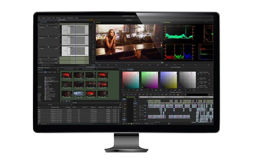This screenshot has width=253, height=161.
Task: Open the Tools menu
Action: [x=54, y=18]
